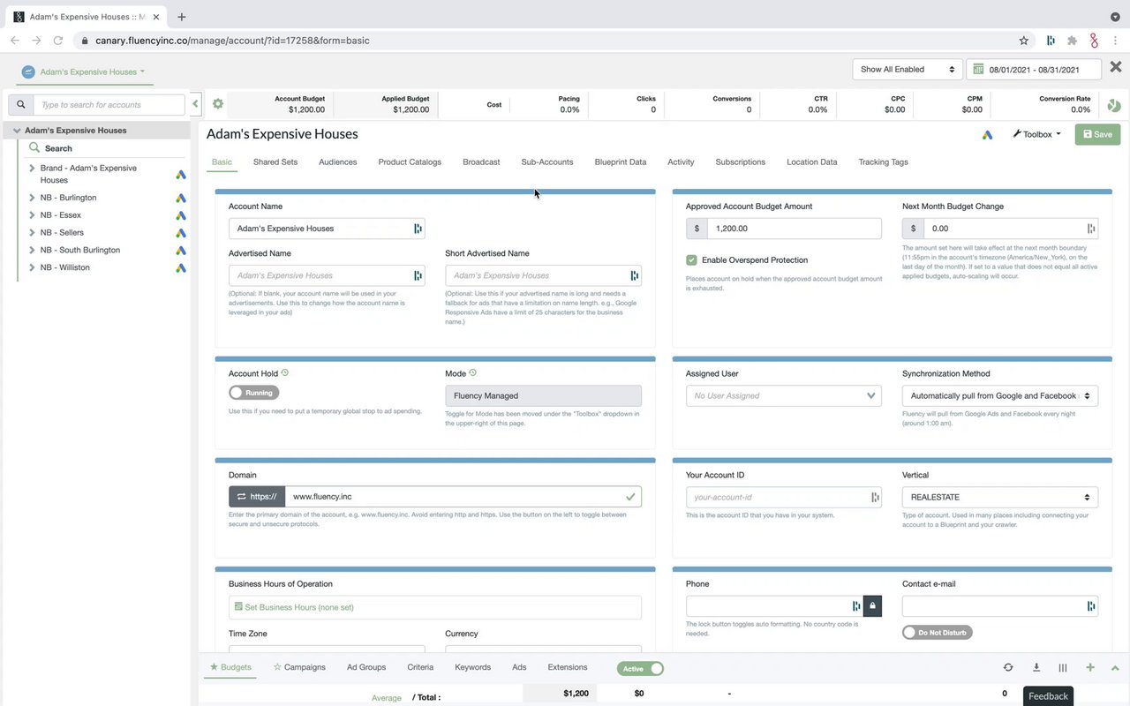Click the settings gear beside Account Budget
This screenshot has width=1130, height=706.
pyautogui.click(x=218, y=104)
